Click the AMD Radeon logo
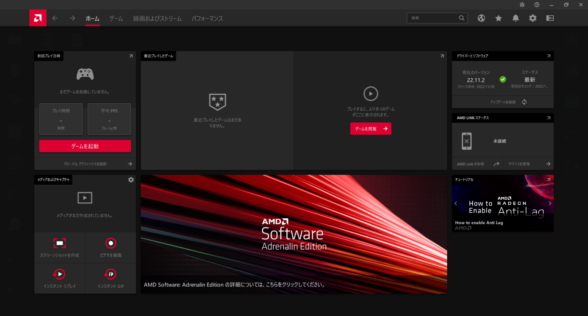The image size is (588, 316). pos(38,18)
